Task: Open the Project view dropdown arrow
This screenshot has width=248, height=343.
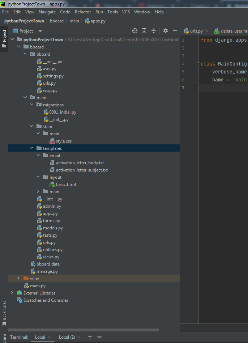Action: coord(40,31)
